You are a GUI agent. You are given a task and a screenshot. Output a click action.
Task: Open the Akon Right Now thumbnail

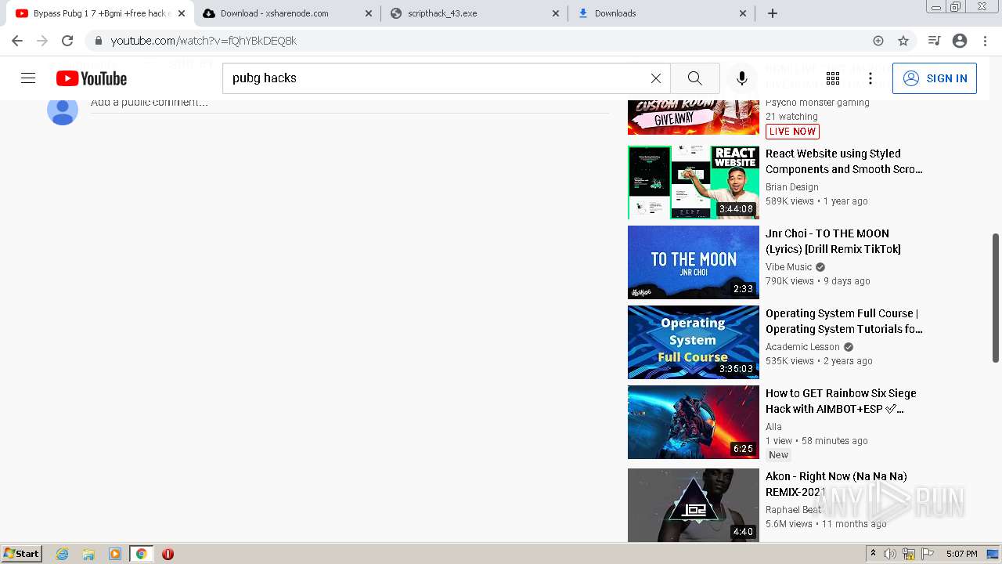coord(694,505)
